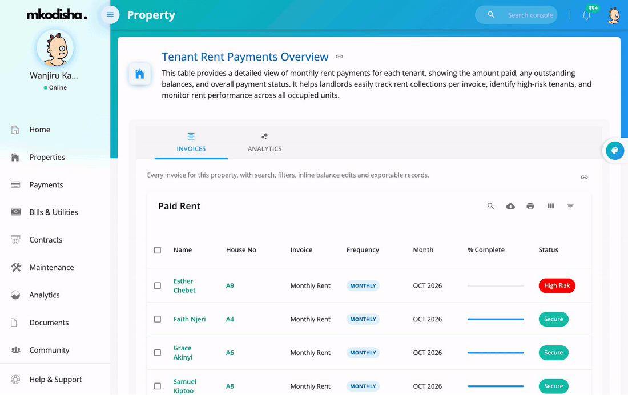Open Help & Support in the sidebar

click(55, 380)
